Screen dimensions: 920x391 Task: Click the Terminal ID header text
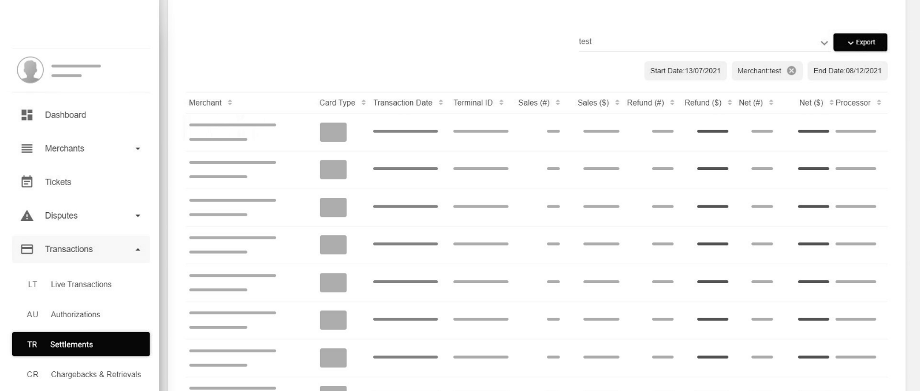click(473, 103)
